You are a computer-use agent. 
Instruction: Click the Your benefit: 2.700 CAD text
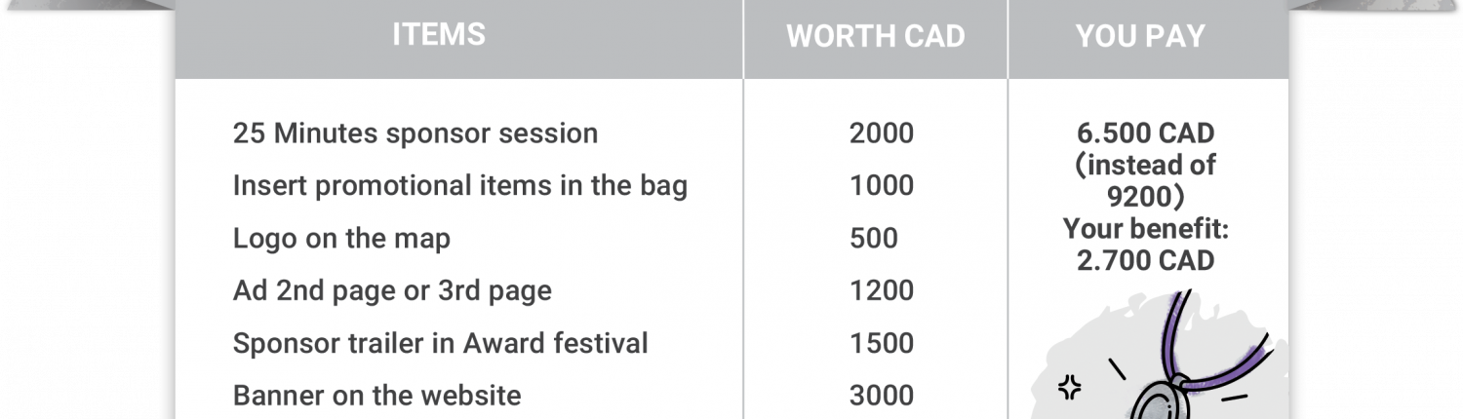tap(1145, 246)
